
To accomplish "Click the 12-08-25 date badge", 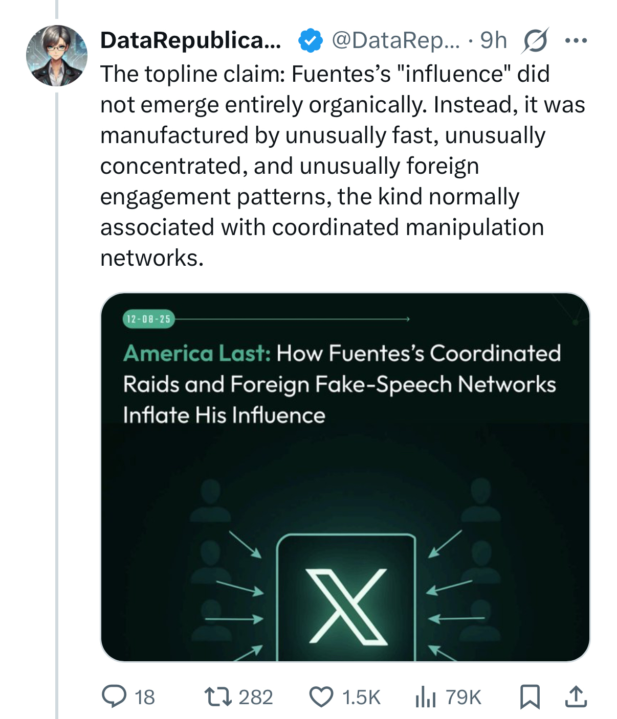I will pyautogui.click(x=148, y=319).
